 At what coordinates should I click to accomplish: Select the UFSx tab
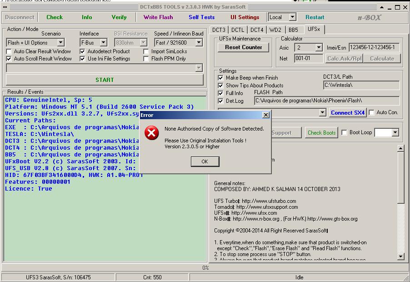click(314, 29)
